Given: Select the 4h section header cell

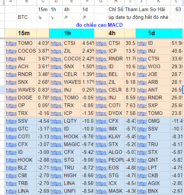Looking at the screenshot, I should pyautogui.click(x=116, y=33).
